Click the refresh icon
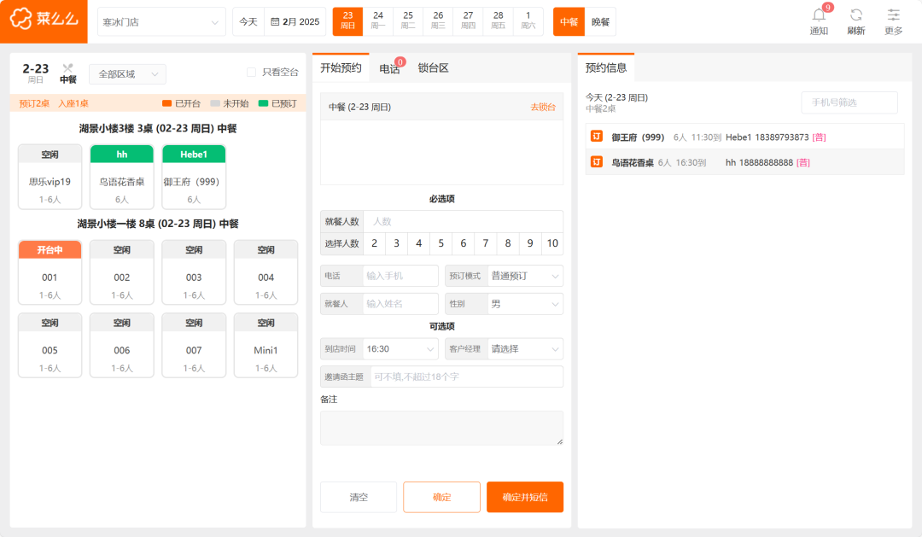This screenshot has height=537, width=922. point(856,15)
